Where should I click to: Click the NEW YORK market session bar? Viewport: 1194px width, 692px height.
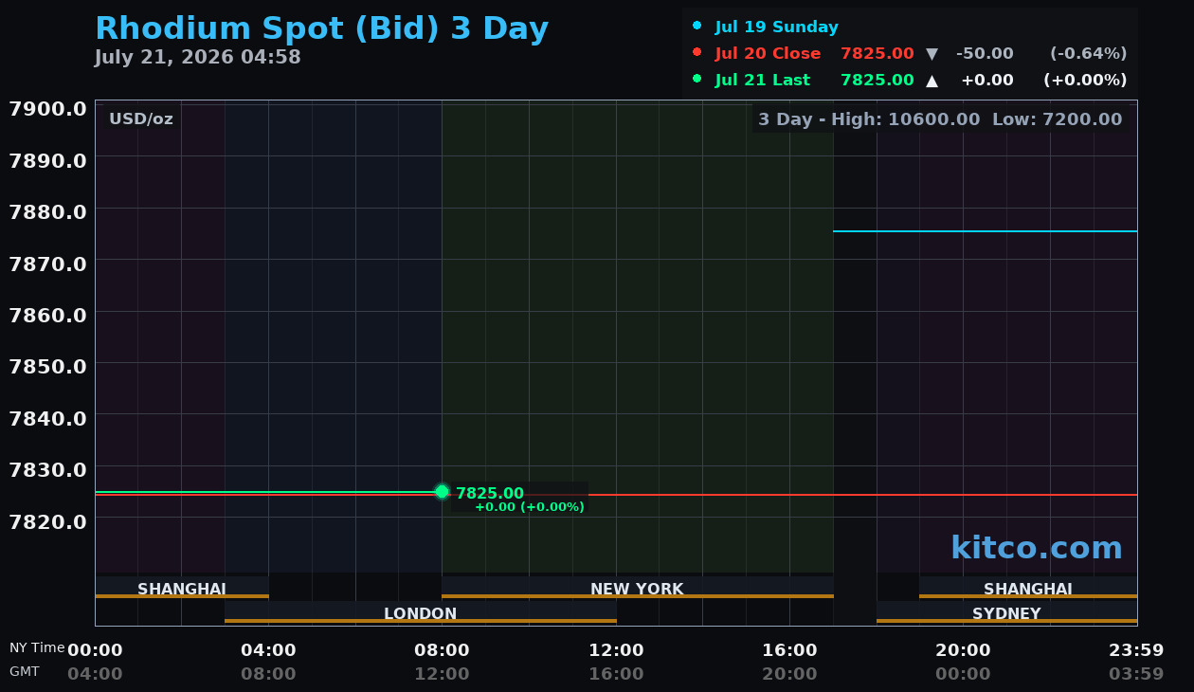(x=638, y=589)
